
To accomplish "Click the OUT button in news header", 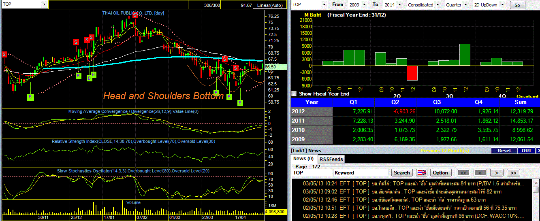I will 526,151.
